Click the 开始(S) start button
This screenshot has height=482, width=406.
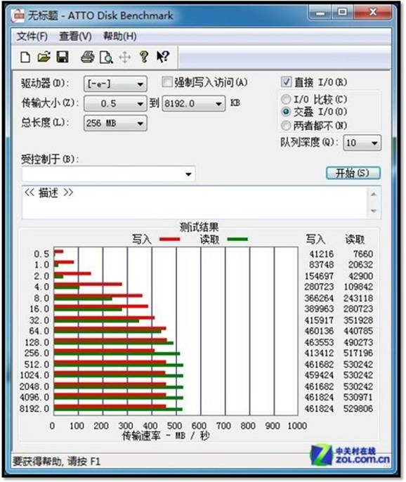tap(353, 173)
